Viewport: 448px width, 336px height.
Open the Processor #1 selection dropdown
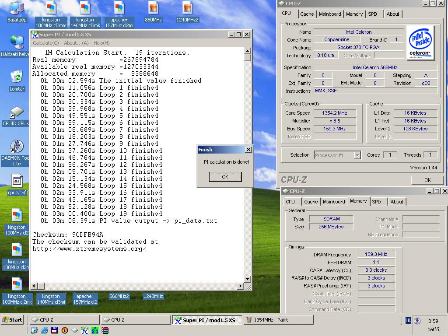click(337, 155)
